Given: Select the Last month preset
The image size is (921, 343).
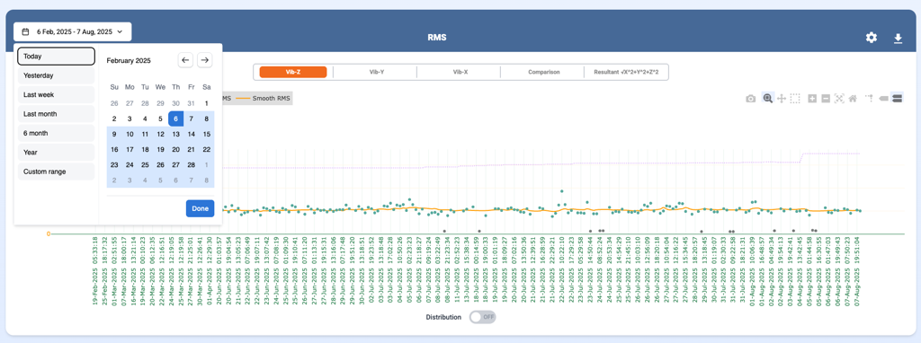Looking at the screenshot, I should (57, 114).
